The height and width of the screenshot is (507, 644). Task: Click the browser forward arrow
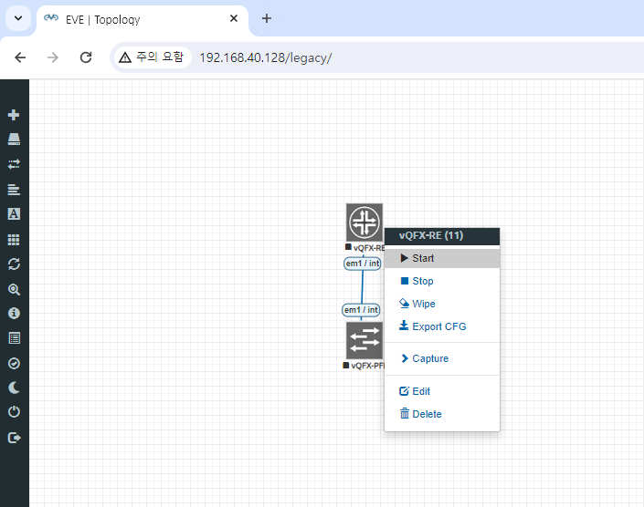(x=53, y=57)
